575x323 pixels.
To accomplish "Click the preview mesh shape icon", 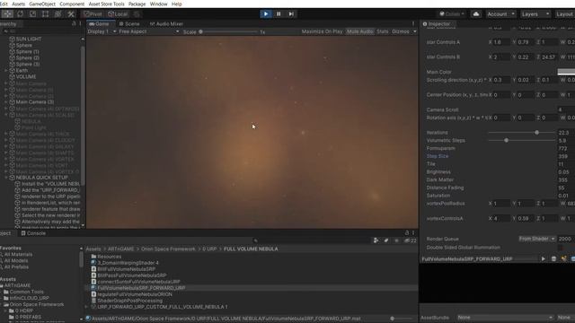I will point(553,259).
